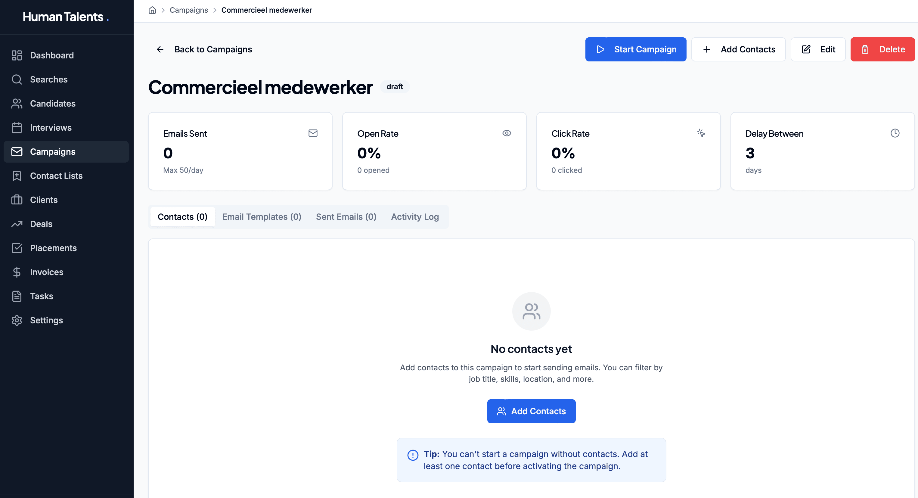
Task: Select the Contact Lists bookmark icon
Action: (17, 176)
